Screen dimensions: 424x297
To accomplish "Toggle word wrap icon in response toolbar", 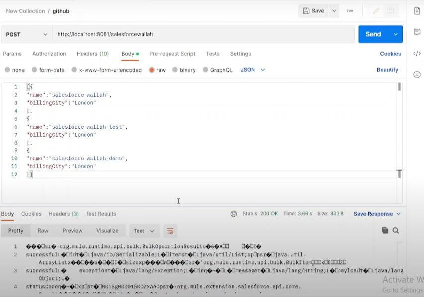I will [x=170, y=231].
